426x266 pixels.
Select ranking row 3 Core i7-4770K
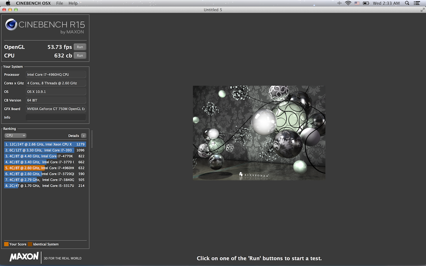(45, 156)
